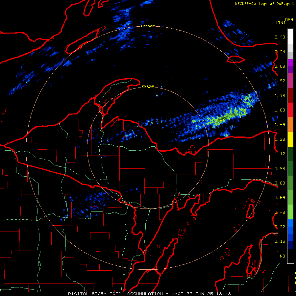Click the 0.32 scale value
296x296 pixels.
click(x=280, y=227)
